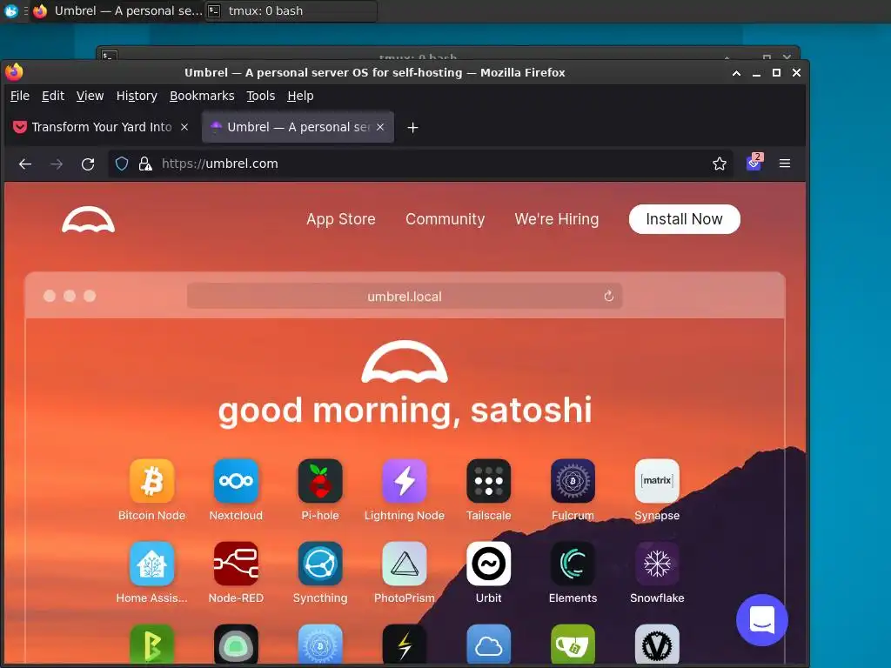Open the green B app icon in bottom row
Viewport: 891px width, 668px height.
(151, 645)
